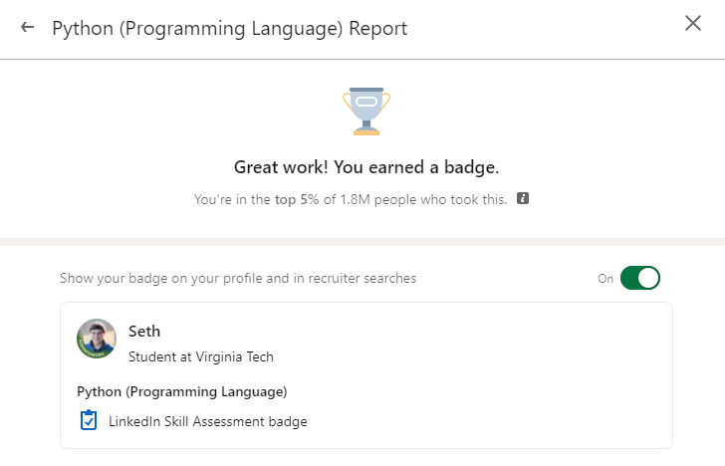Select the name Seth on the card
725x466 pixels.
[x=144, y=332]
